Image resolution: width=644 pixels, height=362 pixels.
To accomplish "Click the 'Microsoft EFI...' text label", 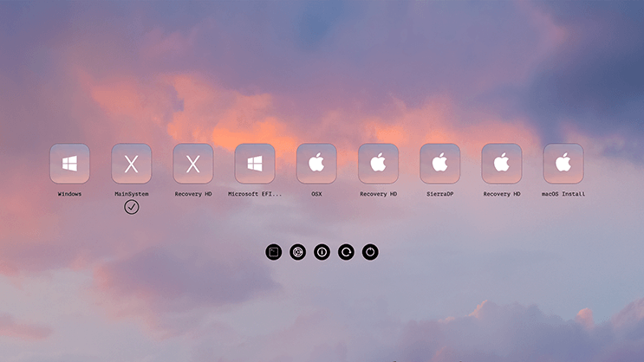I will pyautogui.click(x=255, y=194).
